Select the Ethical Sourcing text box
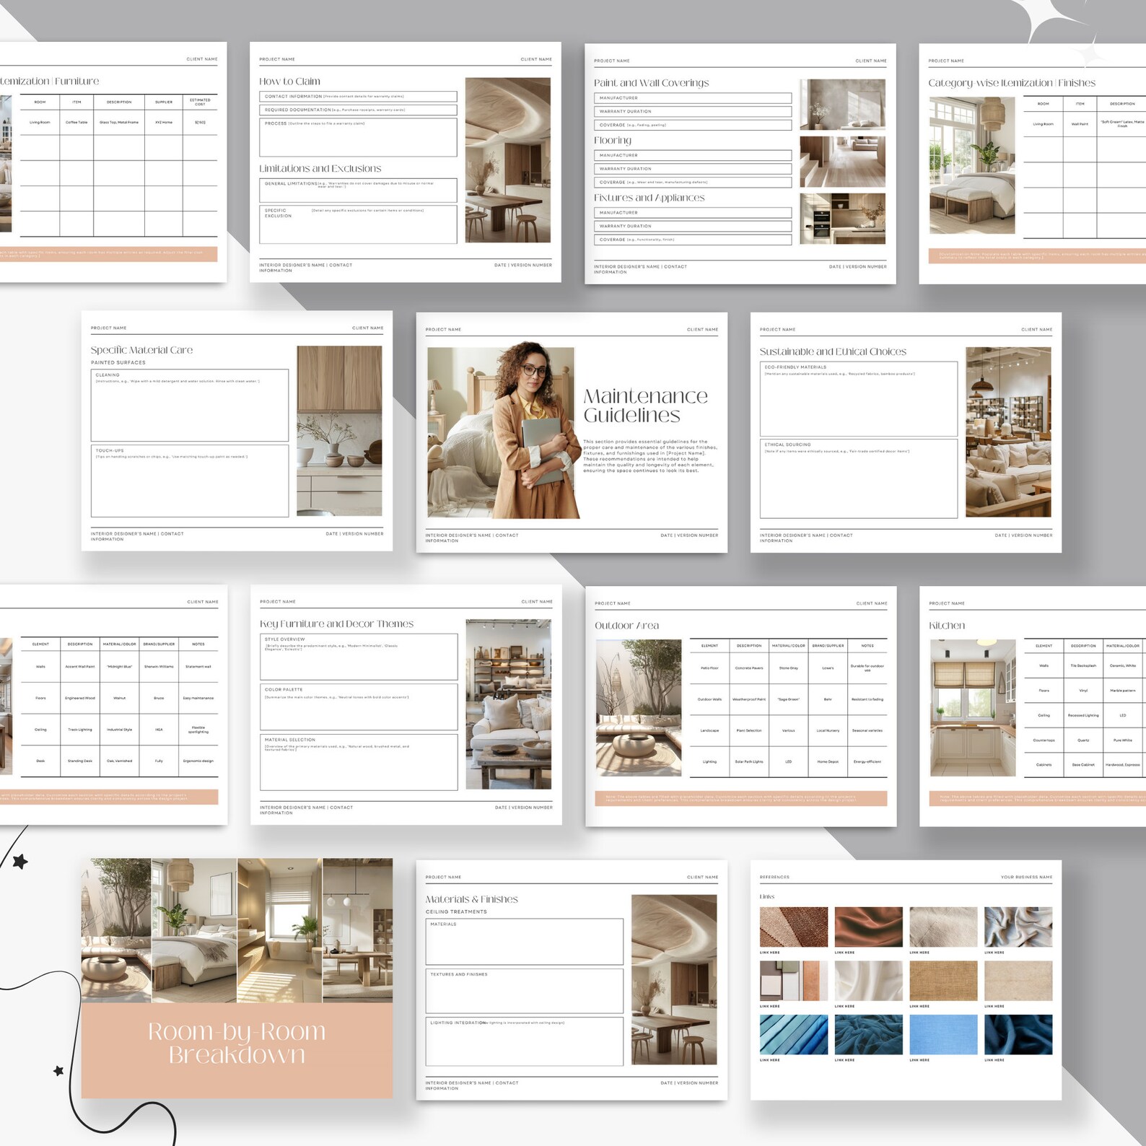The width and height of the screenshot is (1146, 1146). coord(859,478)
